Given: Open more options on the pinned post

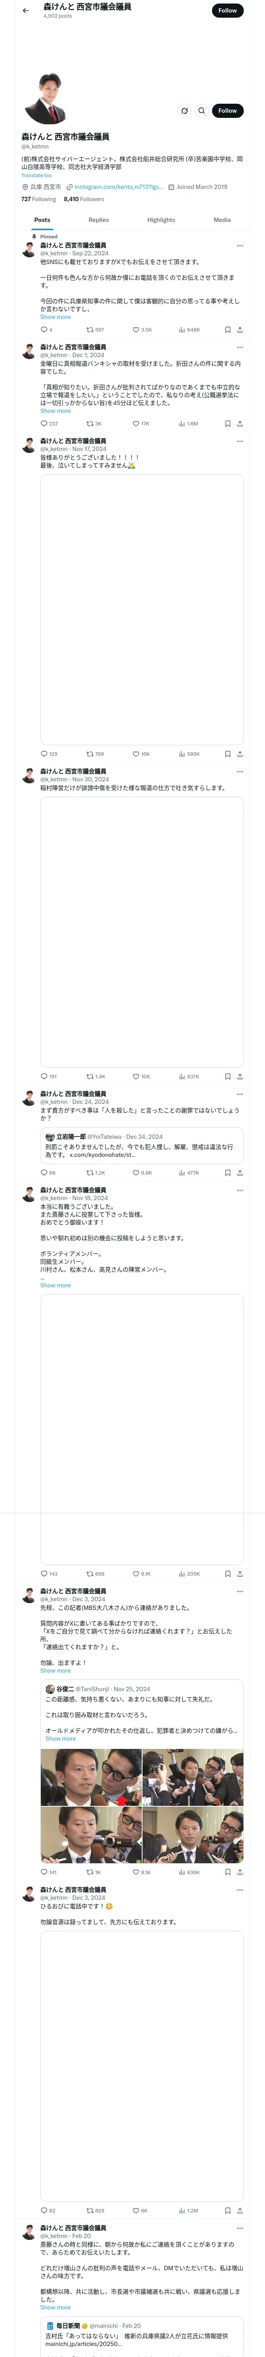Looking at the screenshot, I should [x=240, y=245].
